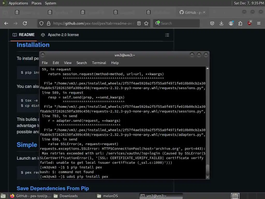Bookmark this page with the star
The height and width of the screenshot is (199, 265).
coord(146,23)
